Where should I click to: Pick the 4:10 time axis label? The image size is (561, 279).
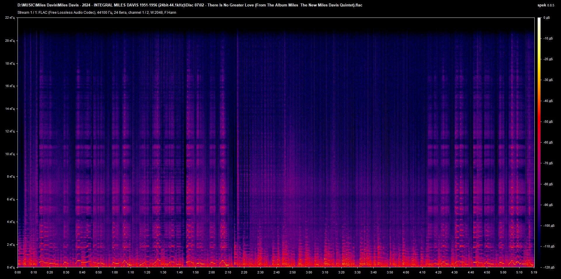point(423,272)
